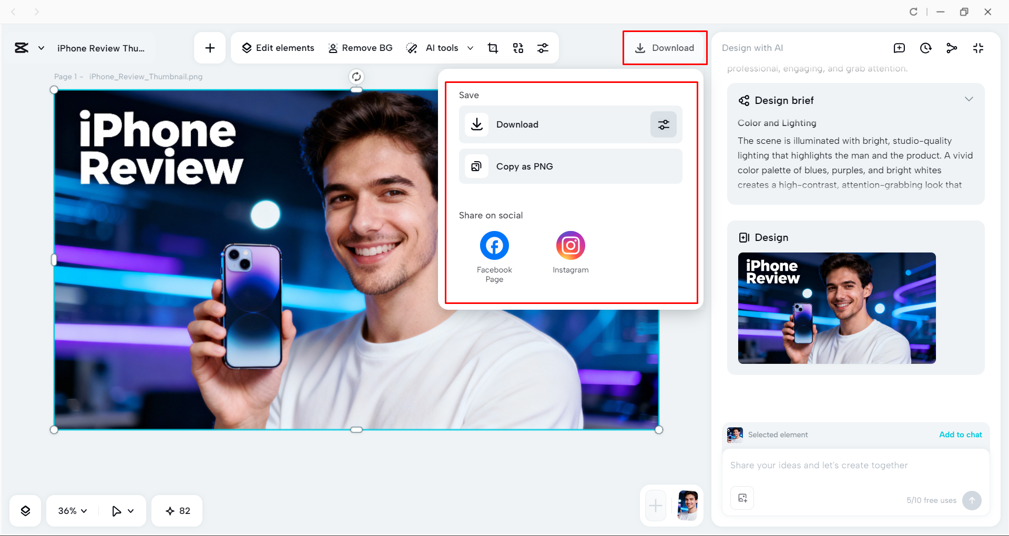Click the Color and Lighting heading
This screenshot has width=1009, height=536.
pos(777,123)
